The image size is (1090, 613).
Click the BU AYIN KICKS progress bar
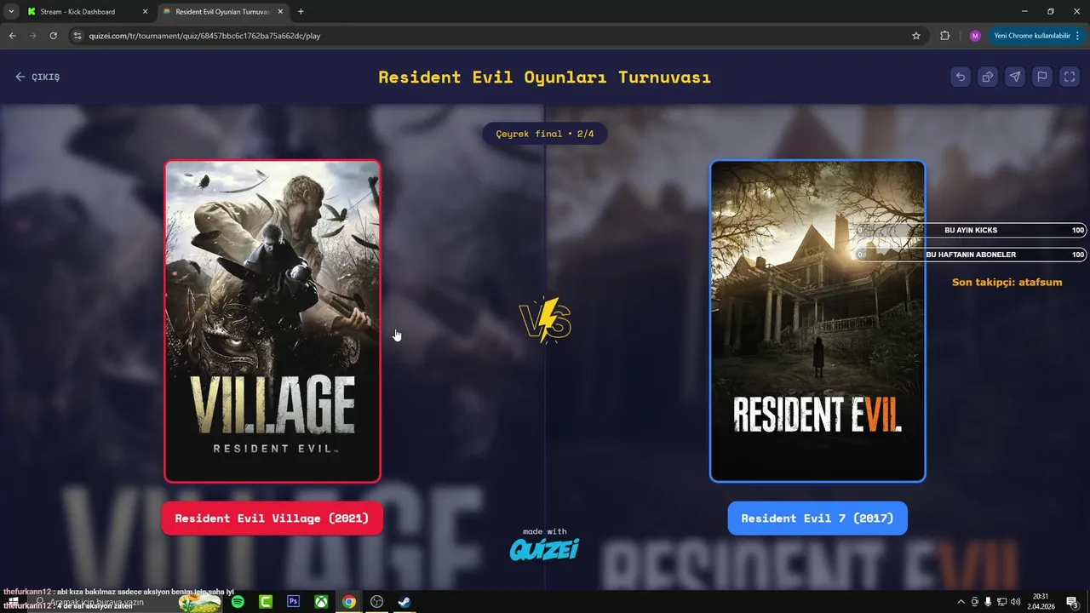(971, 230)
